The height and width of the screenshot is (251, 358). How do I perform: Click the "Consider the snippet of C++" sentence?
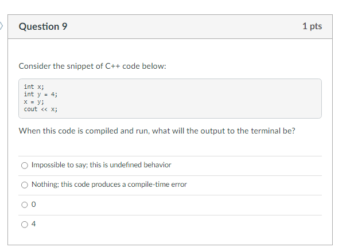pyautogui.click(x=92, y=66)
